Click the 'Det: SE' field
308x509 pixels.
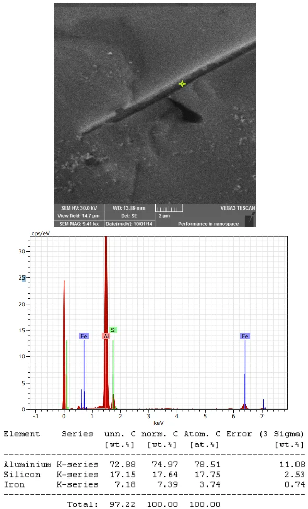click(129, 216)
